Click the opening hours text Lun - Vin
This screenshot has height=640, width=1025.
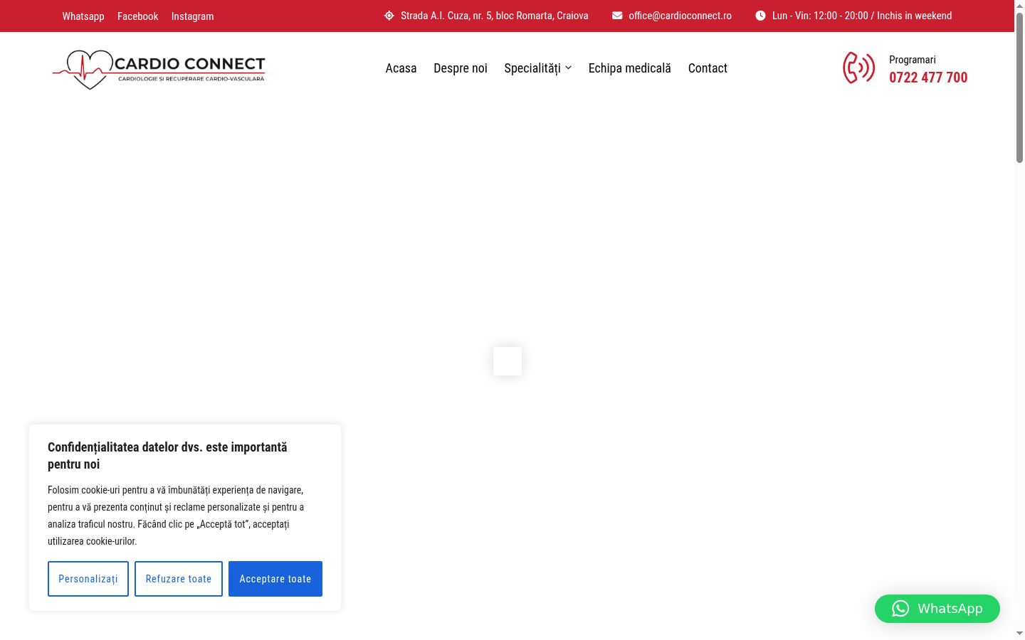coord(862,16)
